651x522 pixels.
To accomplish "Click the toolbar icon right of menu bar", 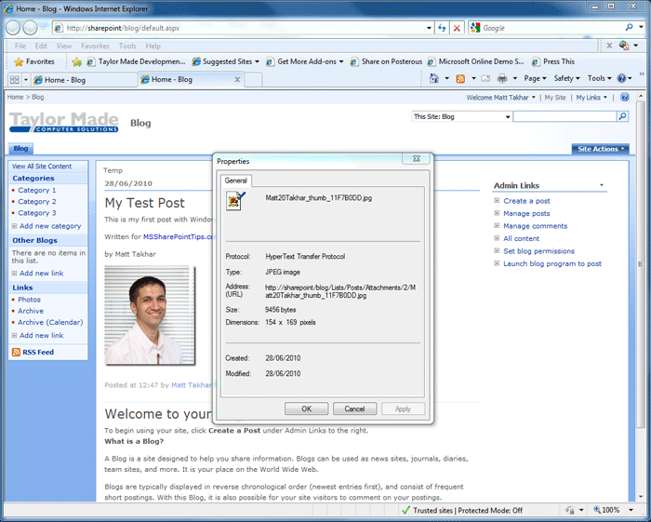I will 624,46.
